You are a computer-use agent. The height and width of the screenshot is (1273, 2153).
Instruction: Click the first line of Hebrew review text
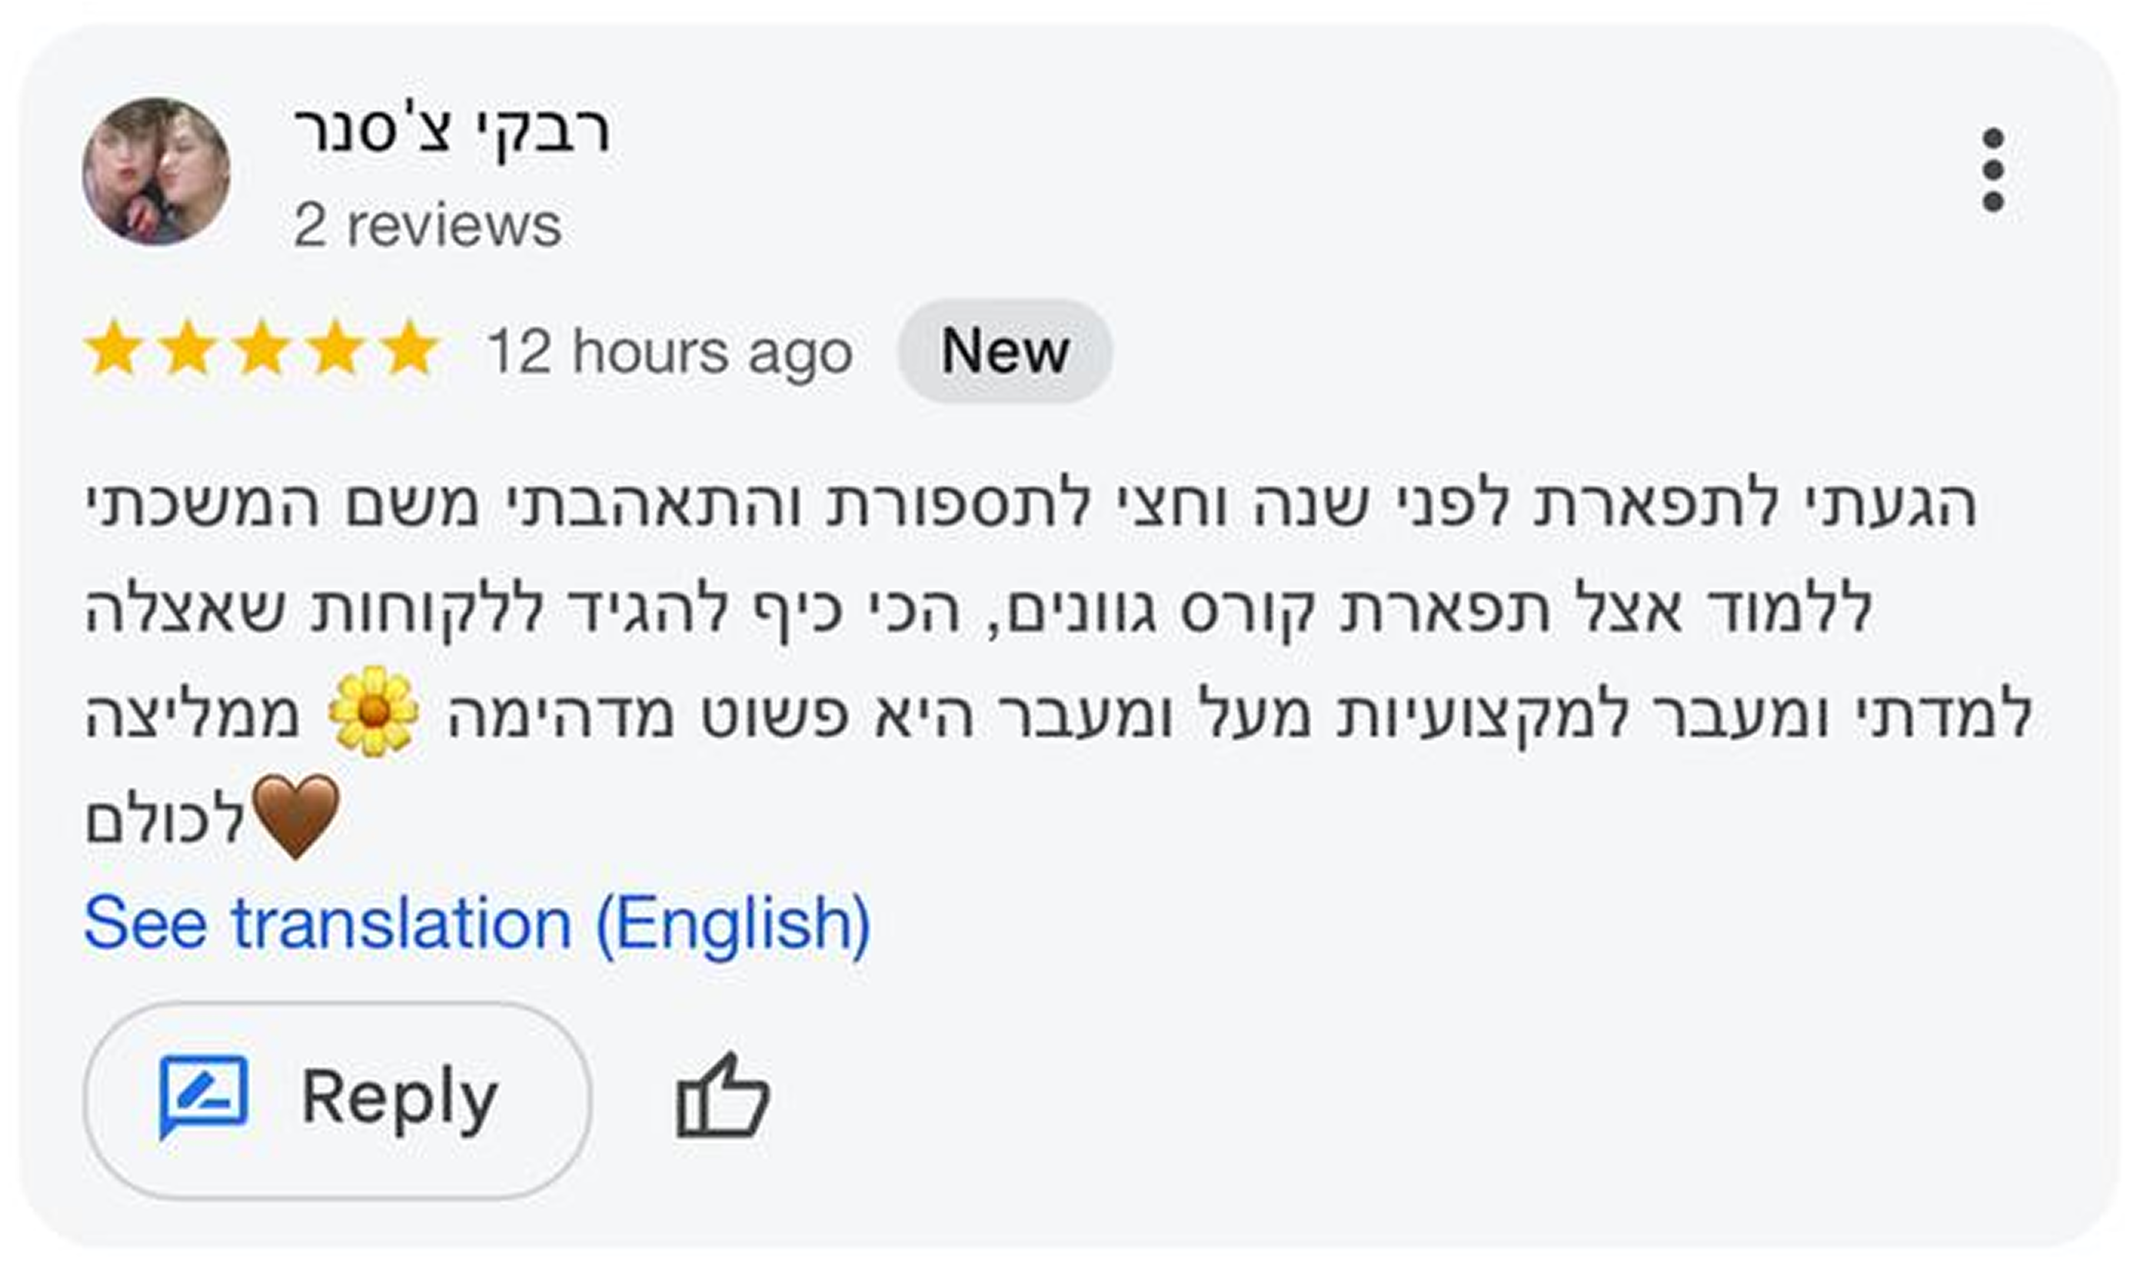pyautogui.click(x=1030, y=504)
